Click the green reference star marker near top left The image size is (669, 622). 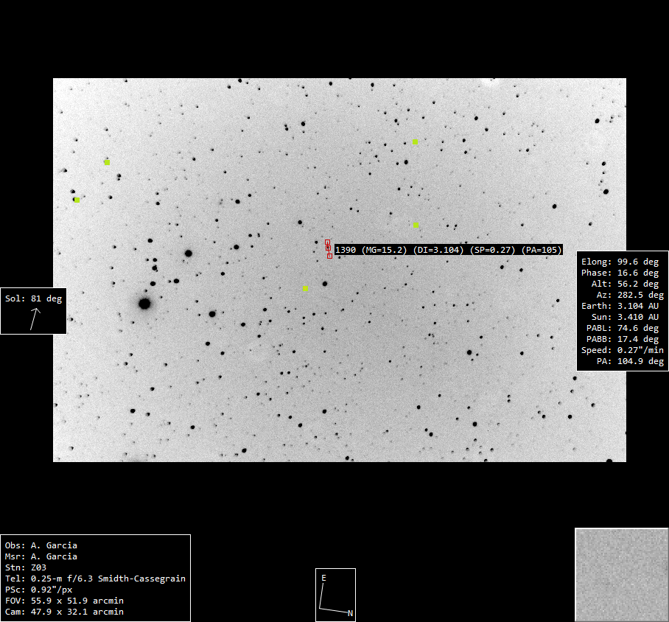[x=107, y=161]
